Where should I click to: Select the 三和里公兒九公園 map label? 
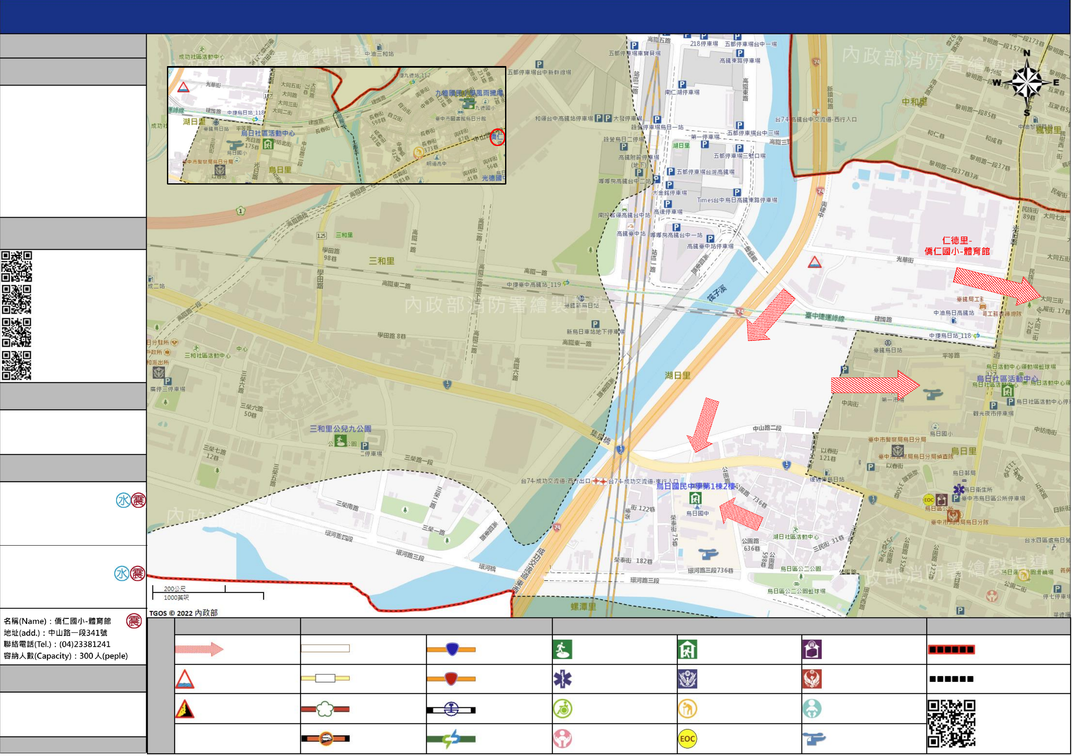(x=341, y=429)
